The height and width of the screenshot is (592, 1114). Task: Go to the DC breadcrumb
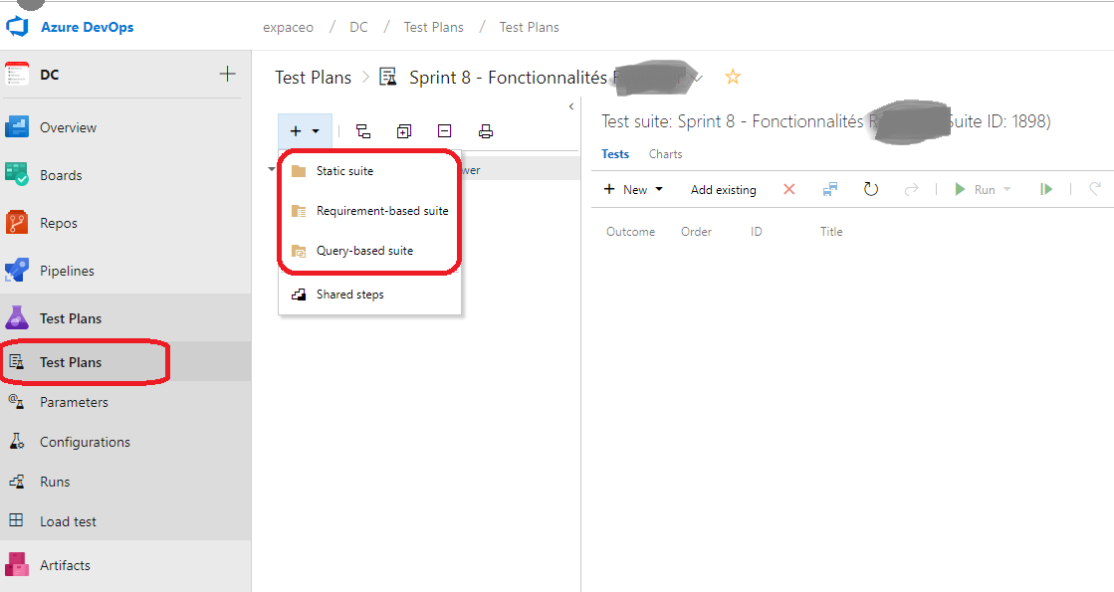point(358,27)
